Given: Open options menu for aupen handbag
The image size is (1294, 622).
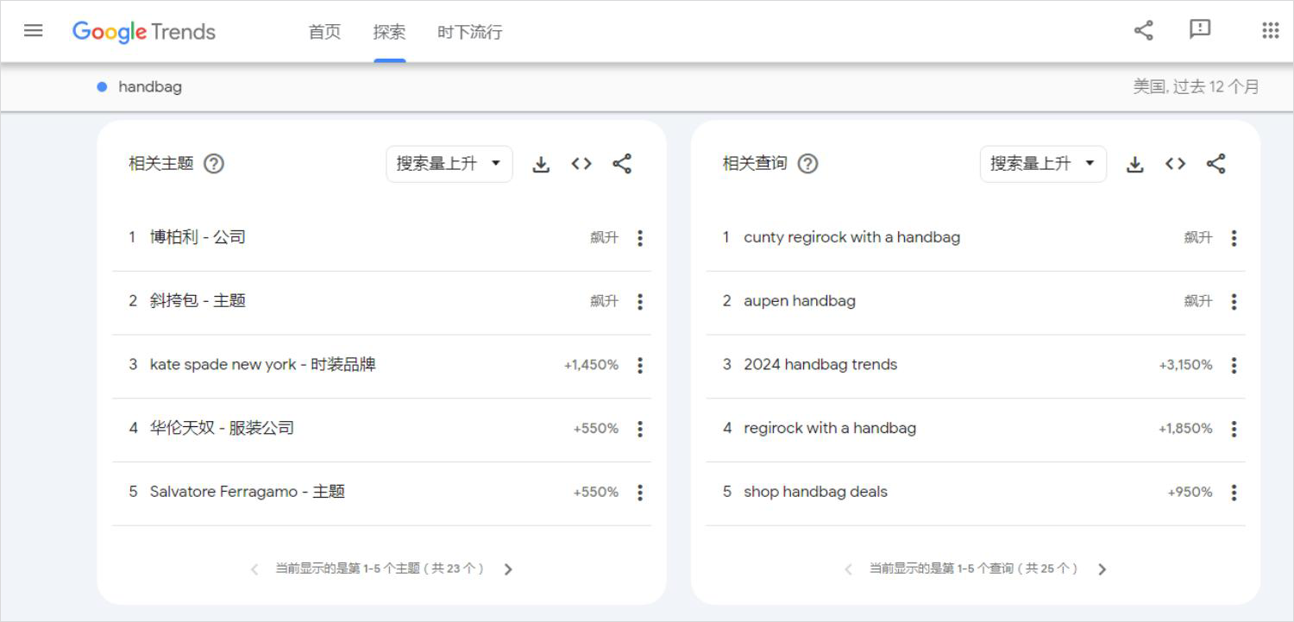Looking at the screenshot, I should click(1234, 300).
